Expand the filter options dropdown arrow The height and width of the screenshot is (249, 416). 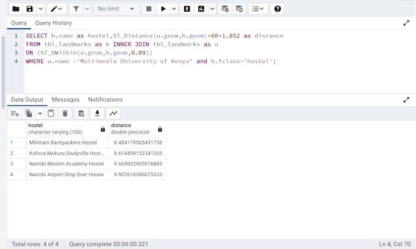pos(87,9)
